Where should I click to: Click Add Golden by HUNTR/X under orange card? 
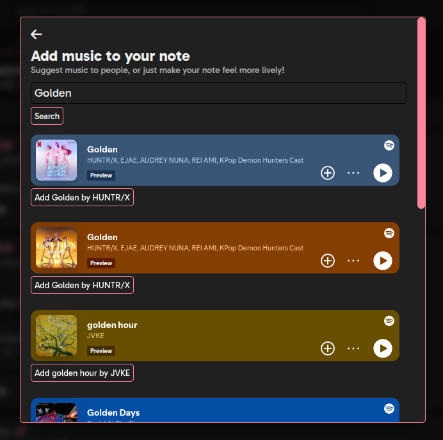click(82, 285)
